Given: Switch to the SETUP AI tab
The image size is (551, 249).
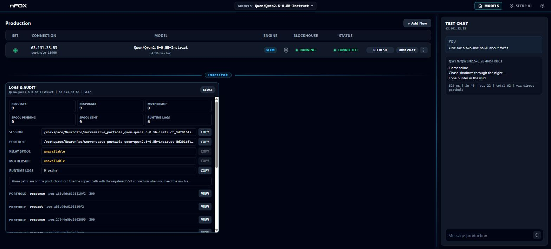Looking at the screenshot, I should tap(520, 6).
